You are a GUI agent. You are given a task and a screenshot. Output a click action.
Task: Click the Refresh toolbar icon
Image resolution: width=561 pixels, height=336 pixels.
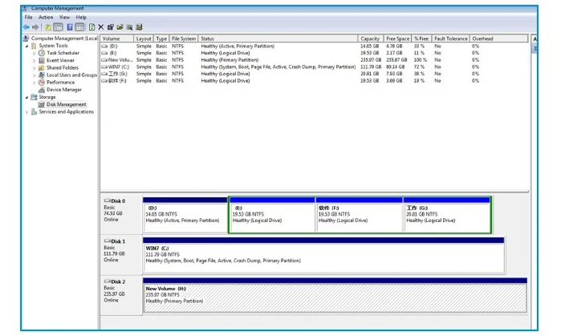[91, 26]
